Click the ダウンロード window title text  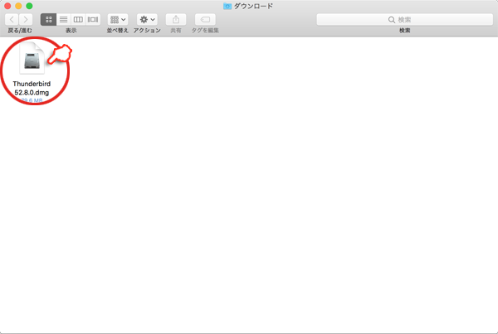click(x=254, y=6)
